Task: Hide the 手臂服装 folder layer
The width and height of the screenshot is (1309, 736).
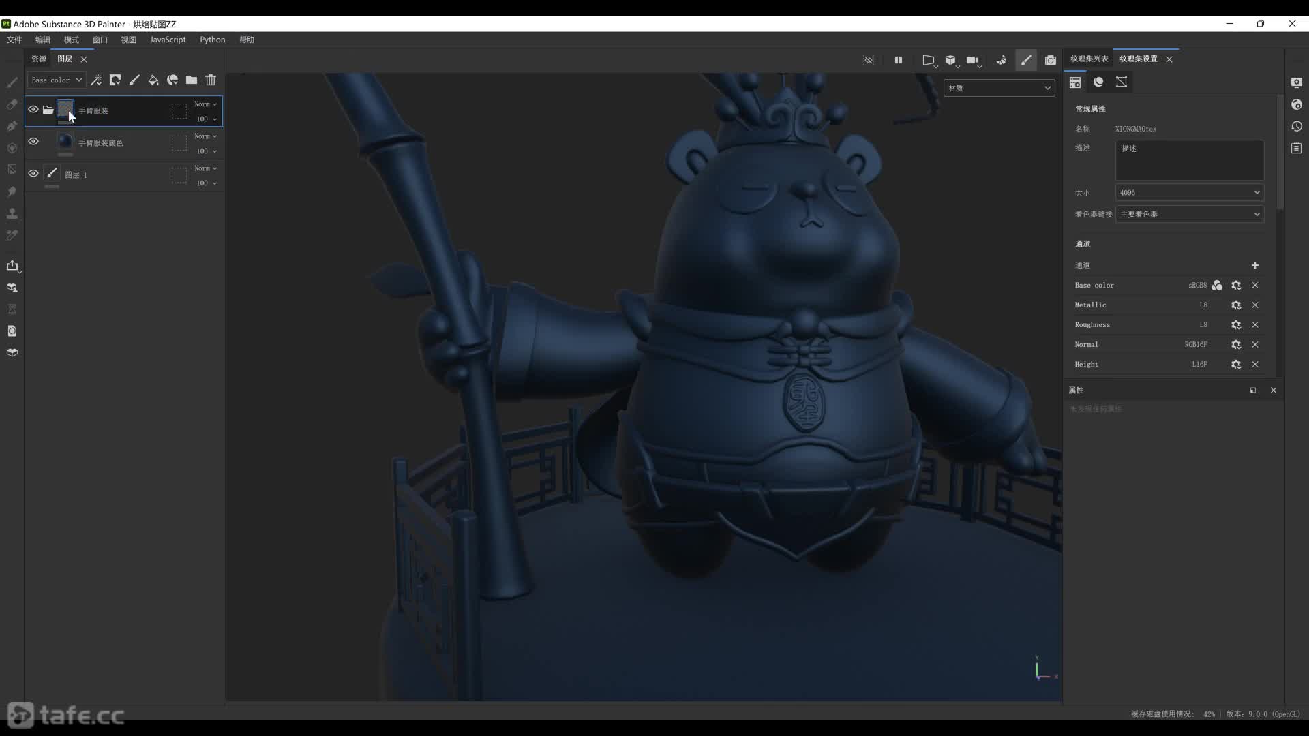Action: tap(33, 110)
